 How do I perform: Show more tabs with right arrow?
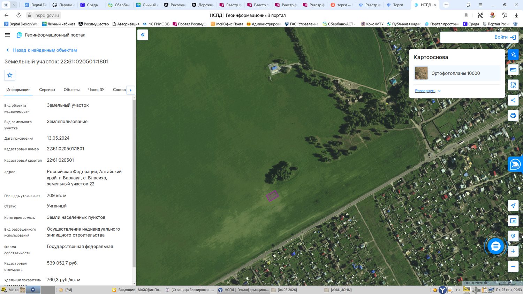(x=131, y=90)
